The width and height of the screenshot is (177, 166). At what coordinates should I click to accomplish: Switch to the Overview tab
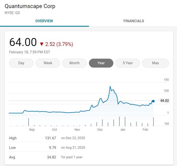pyautogui.click(x=44, y=21)
